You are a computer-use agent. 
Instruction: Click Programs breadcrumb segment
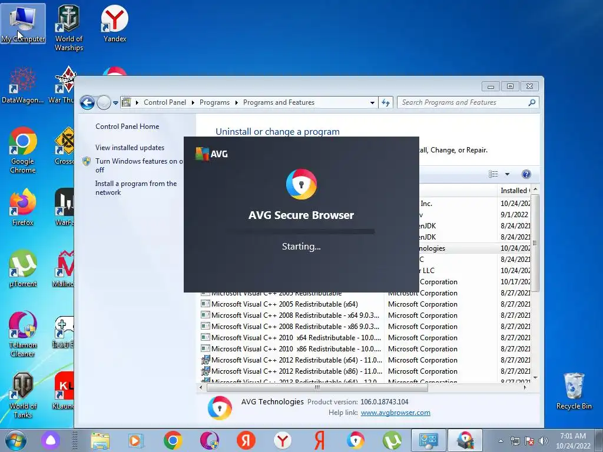(214, 102)
